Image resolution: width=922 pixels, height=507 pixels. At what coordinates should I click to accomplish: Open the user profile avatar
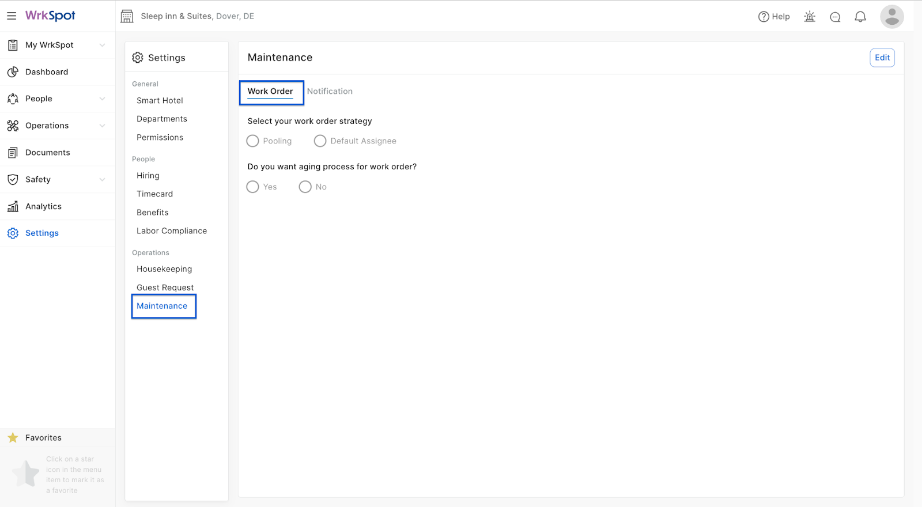(891, 17)
